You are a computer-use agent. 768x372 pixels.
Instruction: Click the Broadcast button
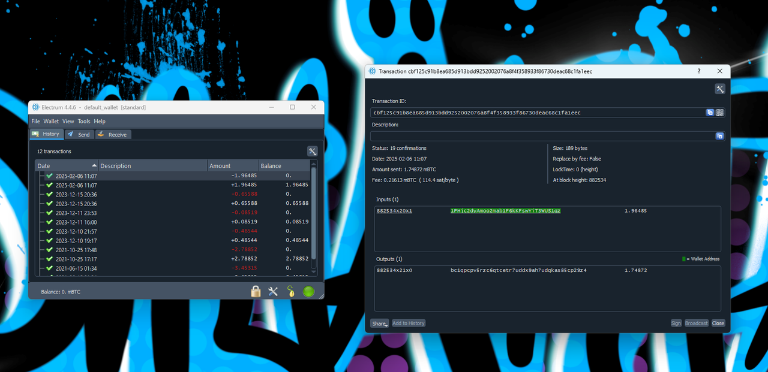tap(697, 323)
